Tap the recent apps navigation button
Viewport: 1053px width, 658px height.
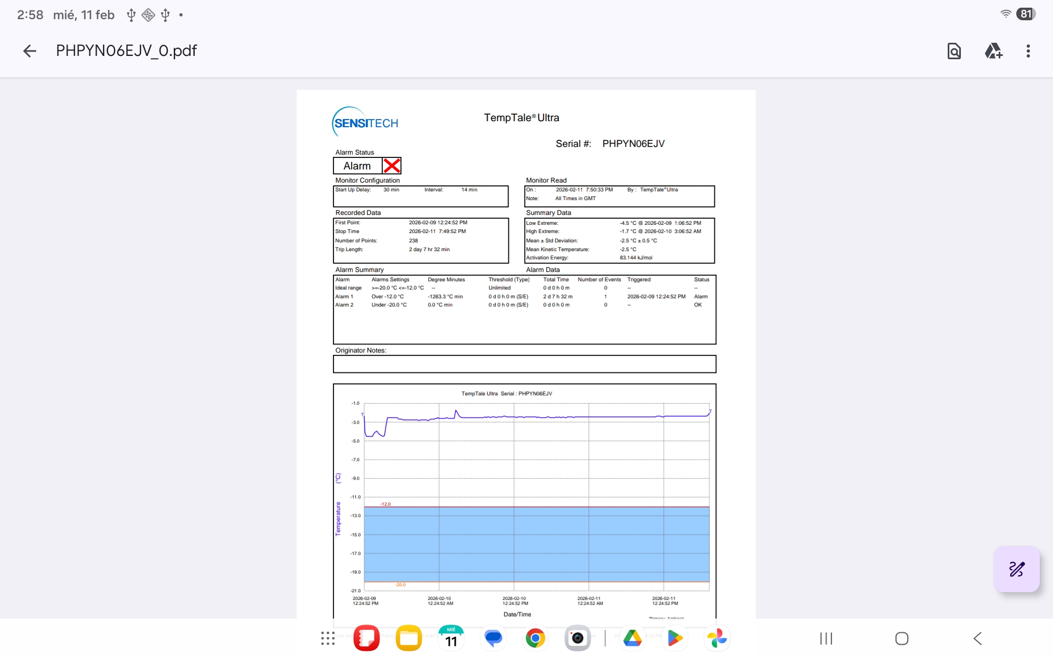click(826, 638)
